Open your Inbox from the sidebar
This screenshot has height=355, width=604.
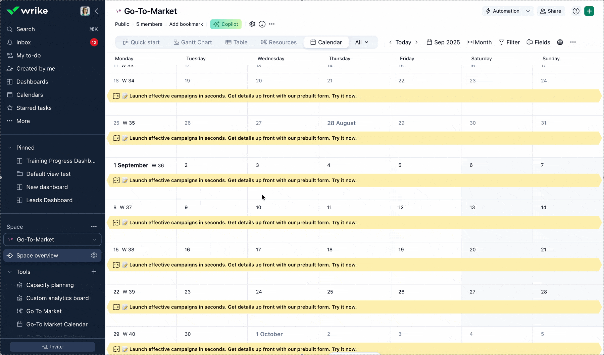click(x=23, y=42)
